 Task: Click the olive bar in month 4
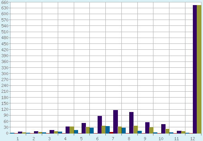point(72,130)
